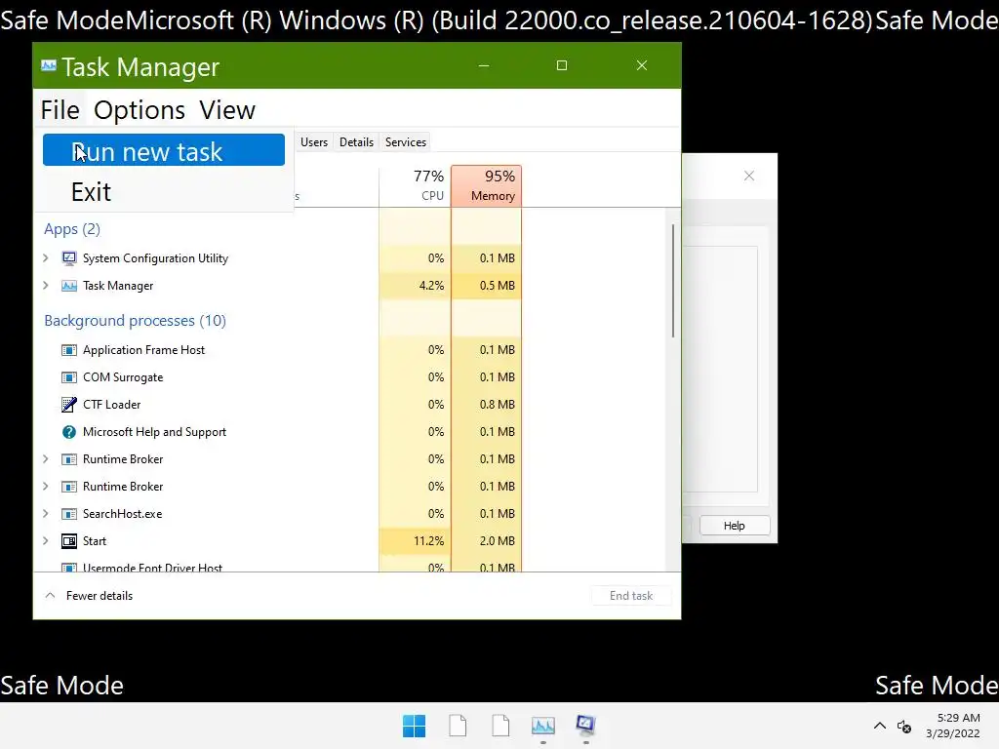Choose Run new task from File menu
Viewport: 999px width, 749px height.
pos(164,150)
